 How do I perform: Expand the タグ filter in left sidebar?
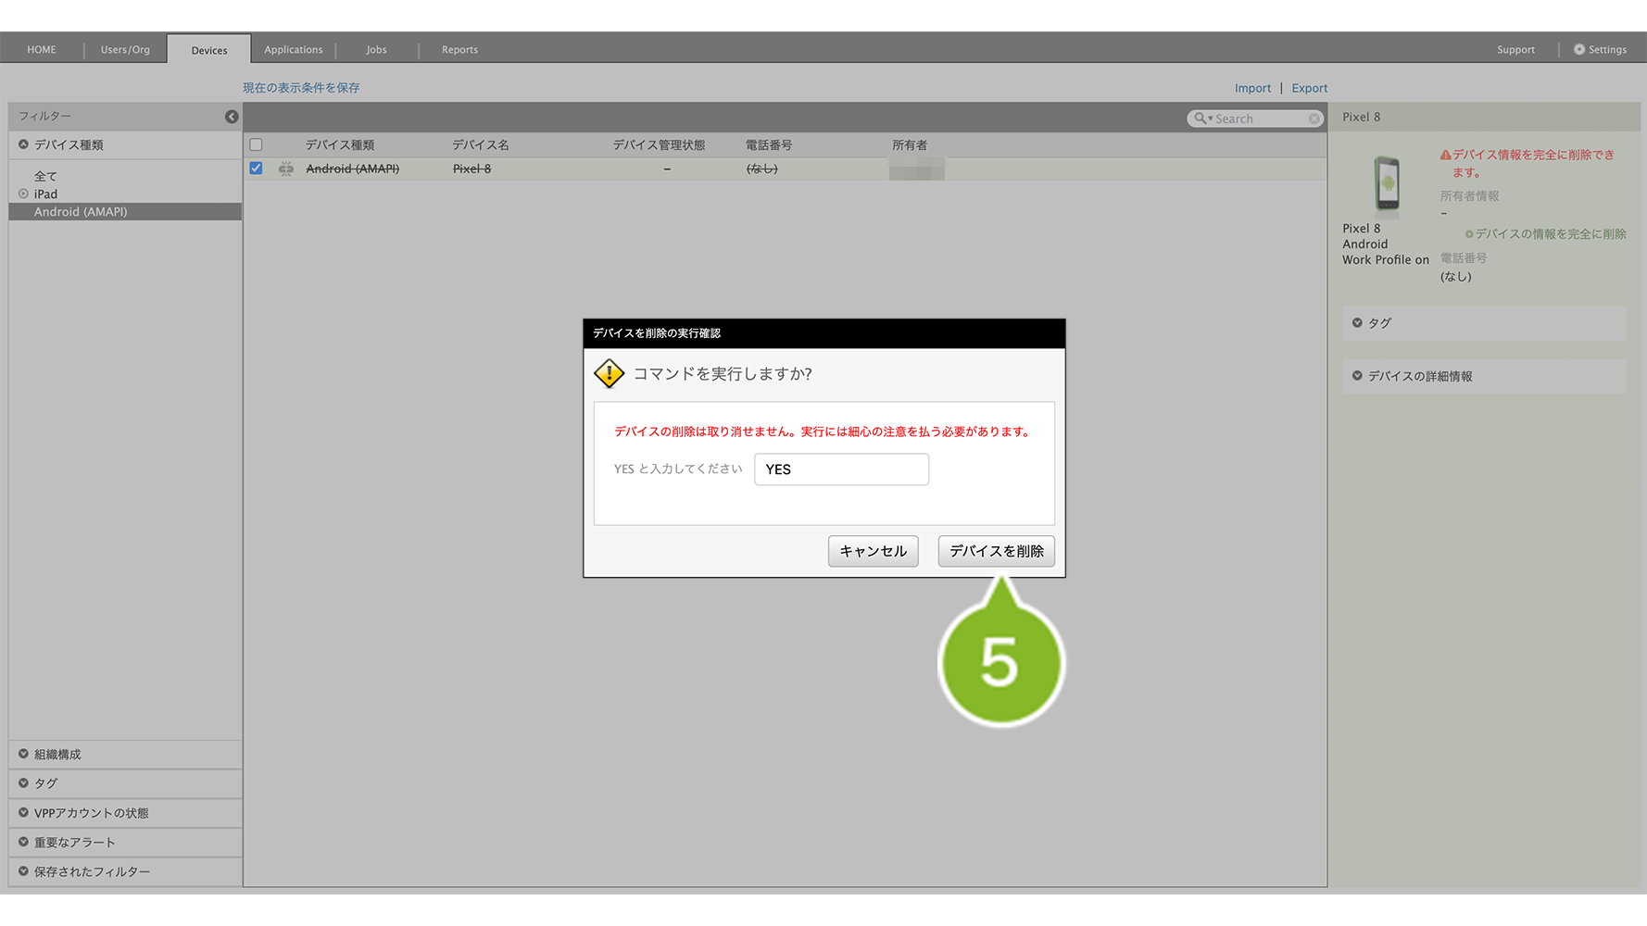point(125,783)
